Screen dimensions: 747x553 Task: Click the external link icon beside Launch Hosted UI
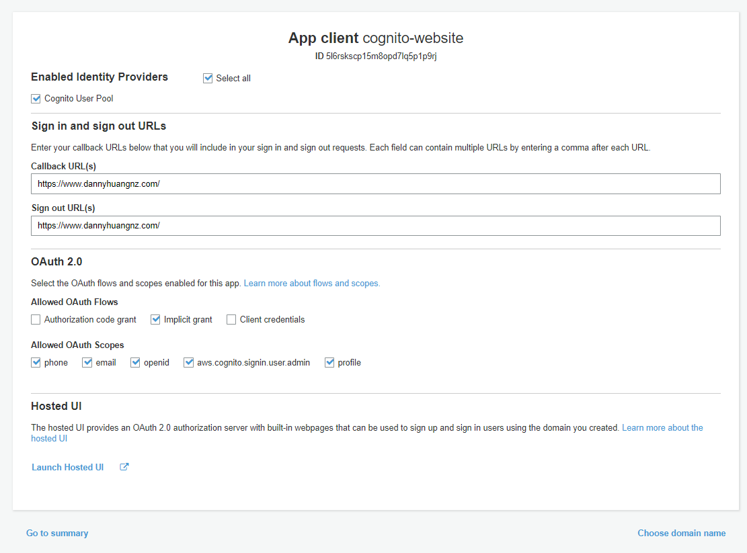click(x=124, y=467)
